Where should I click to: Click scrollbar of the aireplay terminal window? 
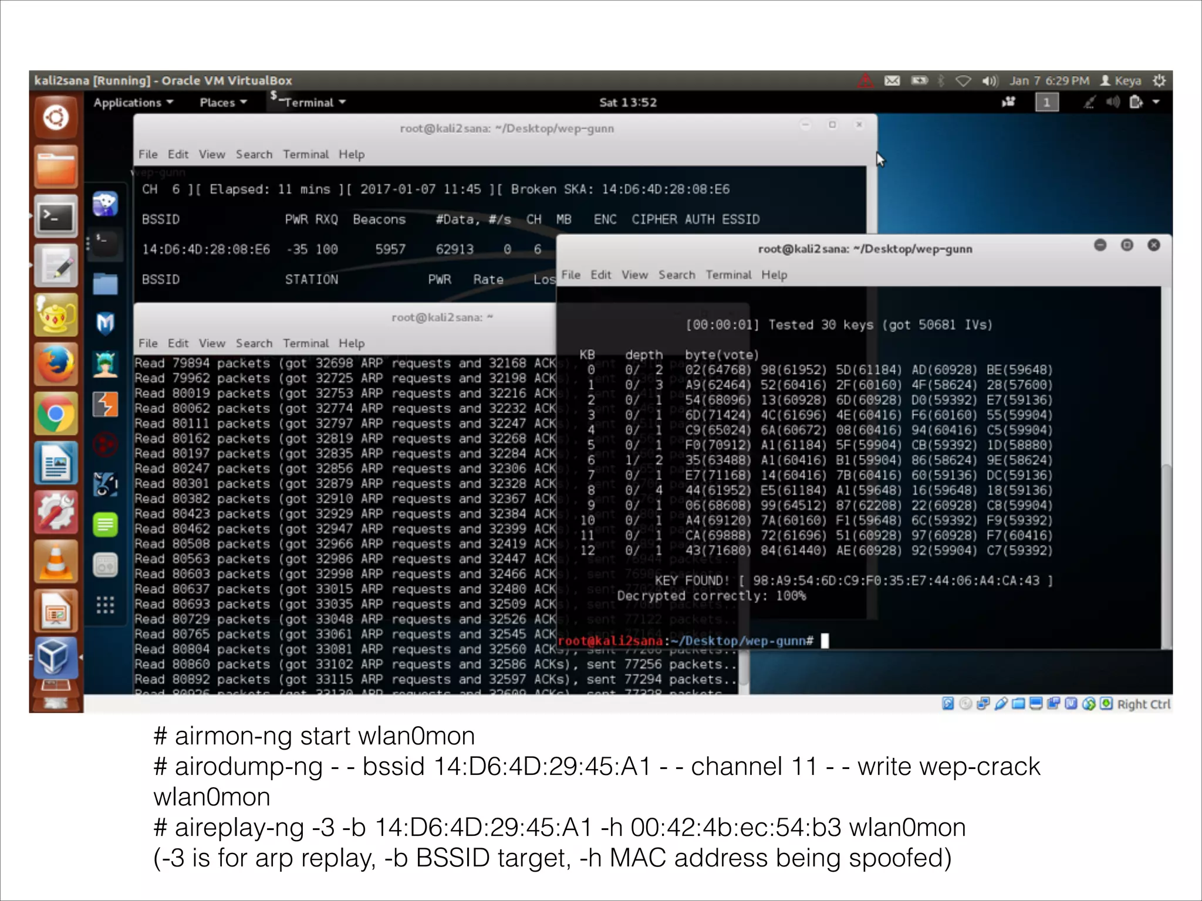pos(743,667)
